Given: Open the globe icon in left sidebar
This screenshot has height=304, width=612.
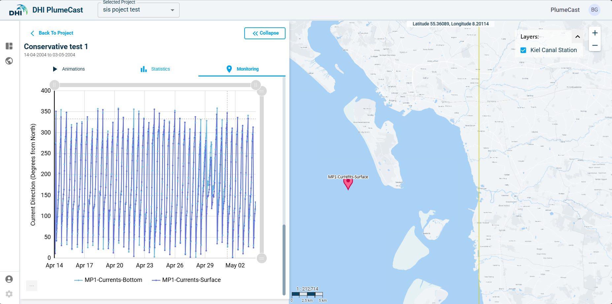Looking at the screenshot, I should [x=9, y=61].
